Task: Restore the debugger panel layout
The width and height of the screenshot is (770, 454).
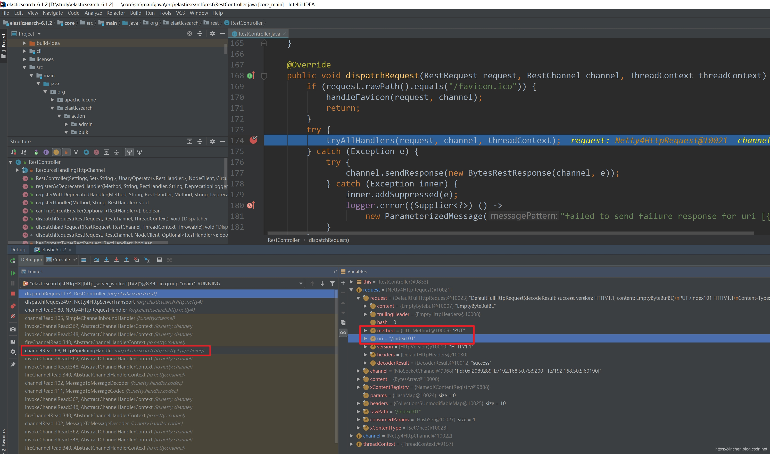Action: pyautogui.click(x=13, y=342)
